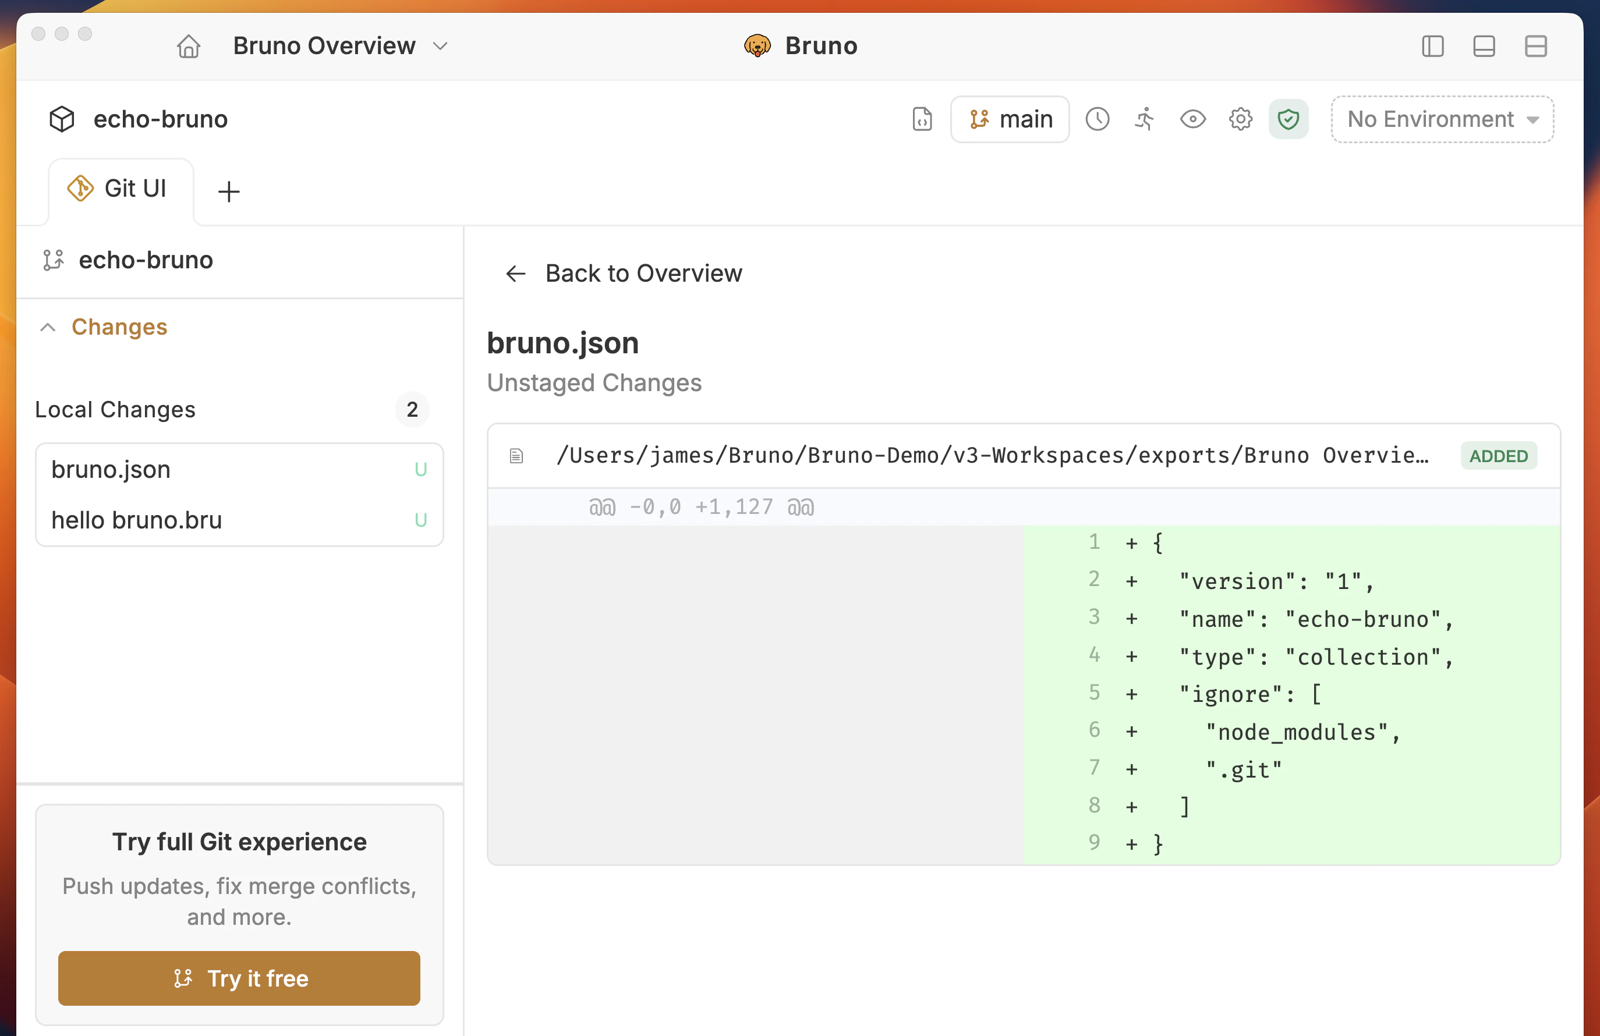Switch to the split horizontal layout icon
The image size is (1600, 1036).
tap(1535, 45)
